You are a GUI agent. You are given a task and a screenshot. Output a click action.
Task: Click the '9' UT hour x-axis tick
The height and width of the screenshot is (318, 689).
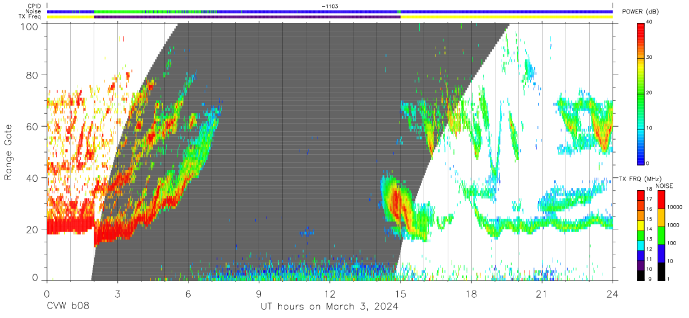(259, 293)
